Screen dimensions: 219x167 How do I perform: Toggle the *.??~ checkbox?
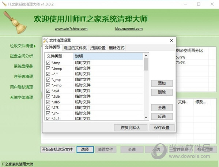pos(48,113)
